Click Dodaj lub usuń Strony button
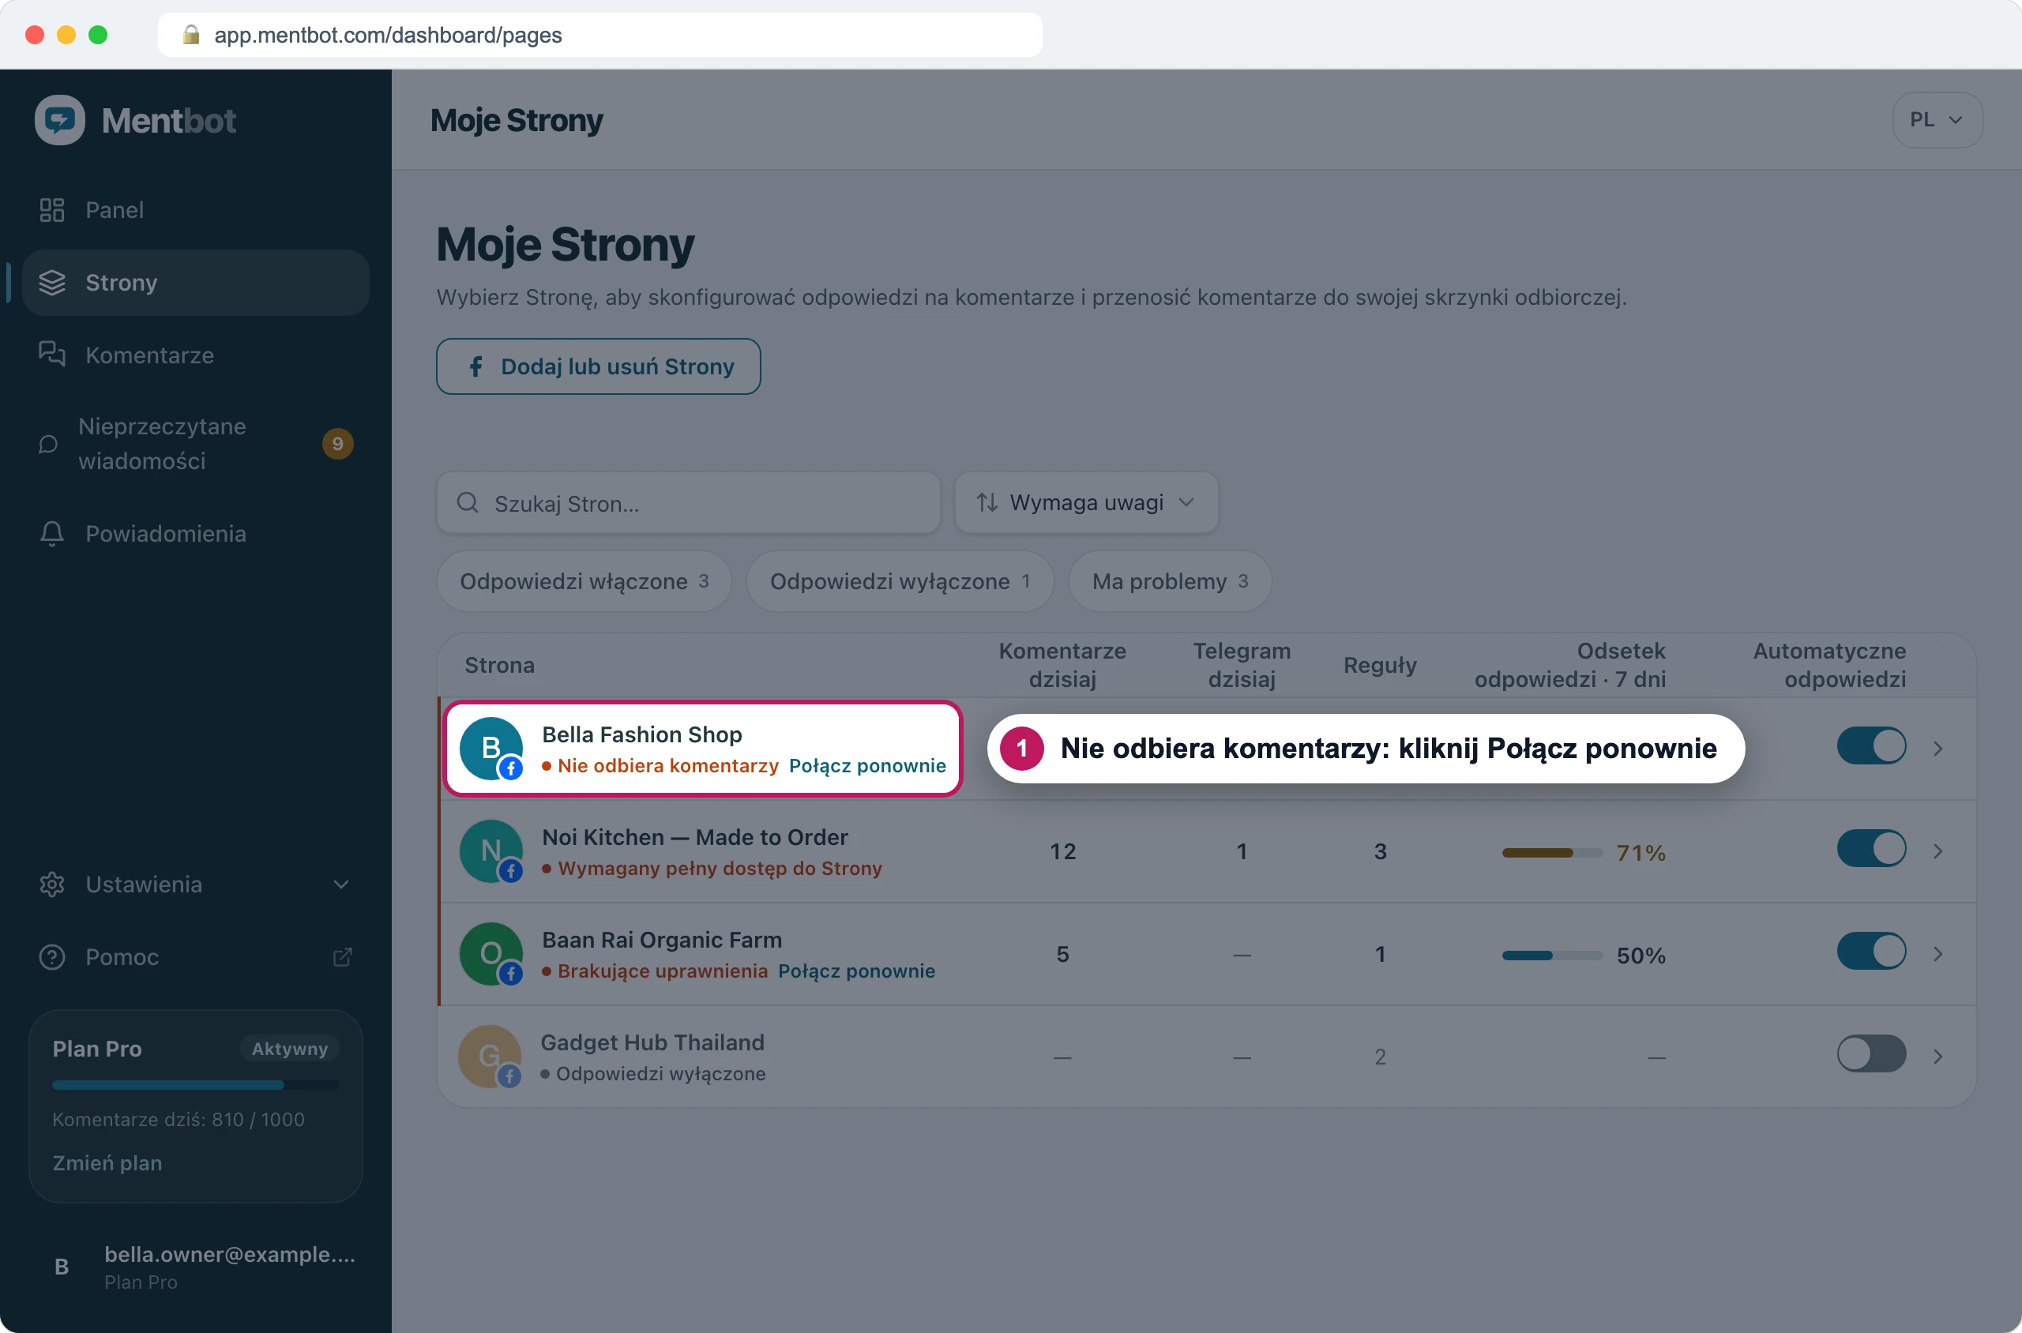The height and width of the screenshot is (1333, 2022). tap(599, 366)
